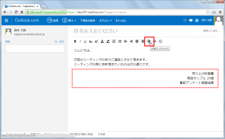Screen dimensions: 225x139
Task: Close the Outlook.com browser tab
Action: [x=38, y=6]
